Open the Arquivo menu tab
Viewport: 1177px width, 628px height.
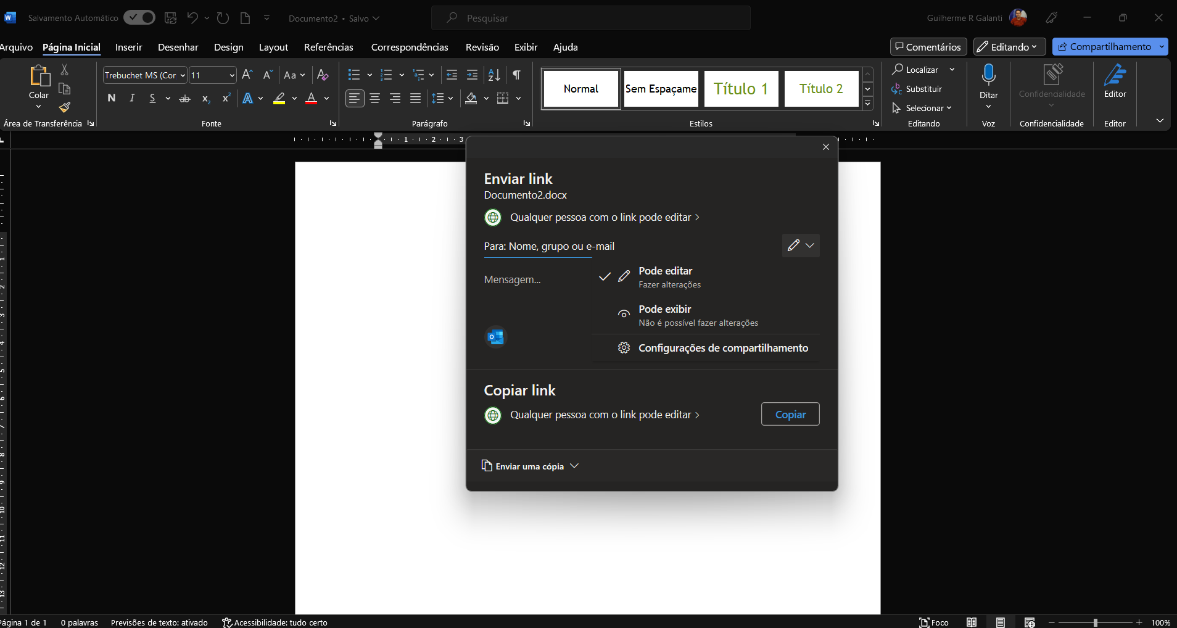pyautogui.click(x=16, y=47)
